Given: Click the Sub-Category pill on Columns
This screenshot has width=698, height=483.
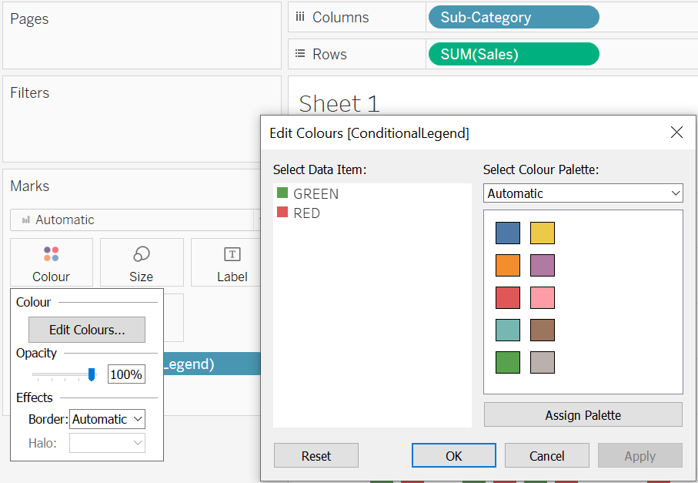Looking at the screenshot, I should [x=513, y=16].
